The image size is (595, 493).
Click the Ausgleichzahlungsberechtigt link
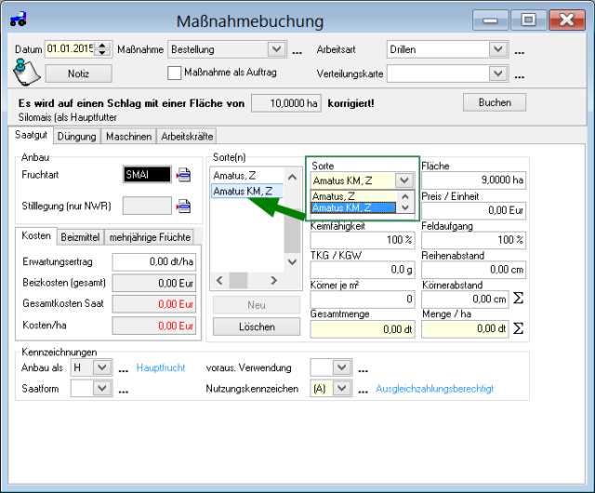[x=434, y=389]
